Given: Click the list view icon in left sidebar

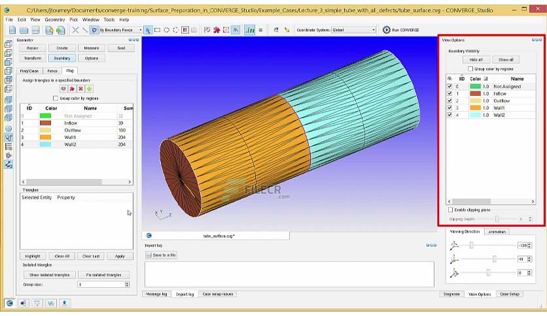Looking at the screenshot, I should point(9,146).
